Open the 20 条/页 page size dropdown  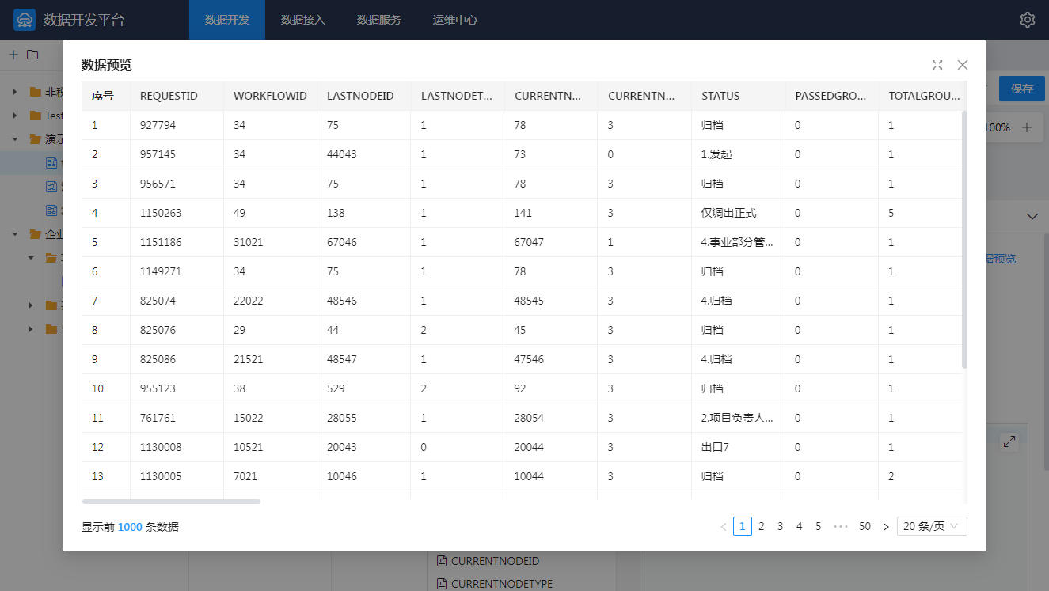coord(931,526)
